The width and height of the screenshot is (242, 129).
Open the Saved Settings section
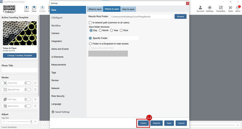[62, 112]
